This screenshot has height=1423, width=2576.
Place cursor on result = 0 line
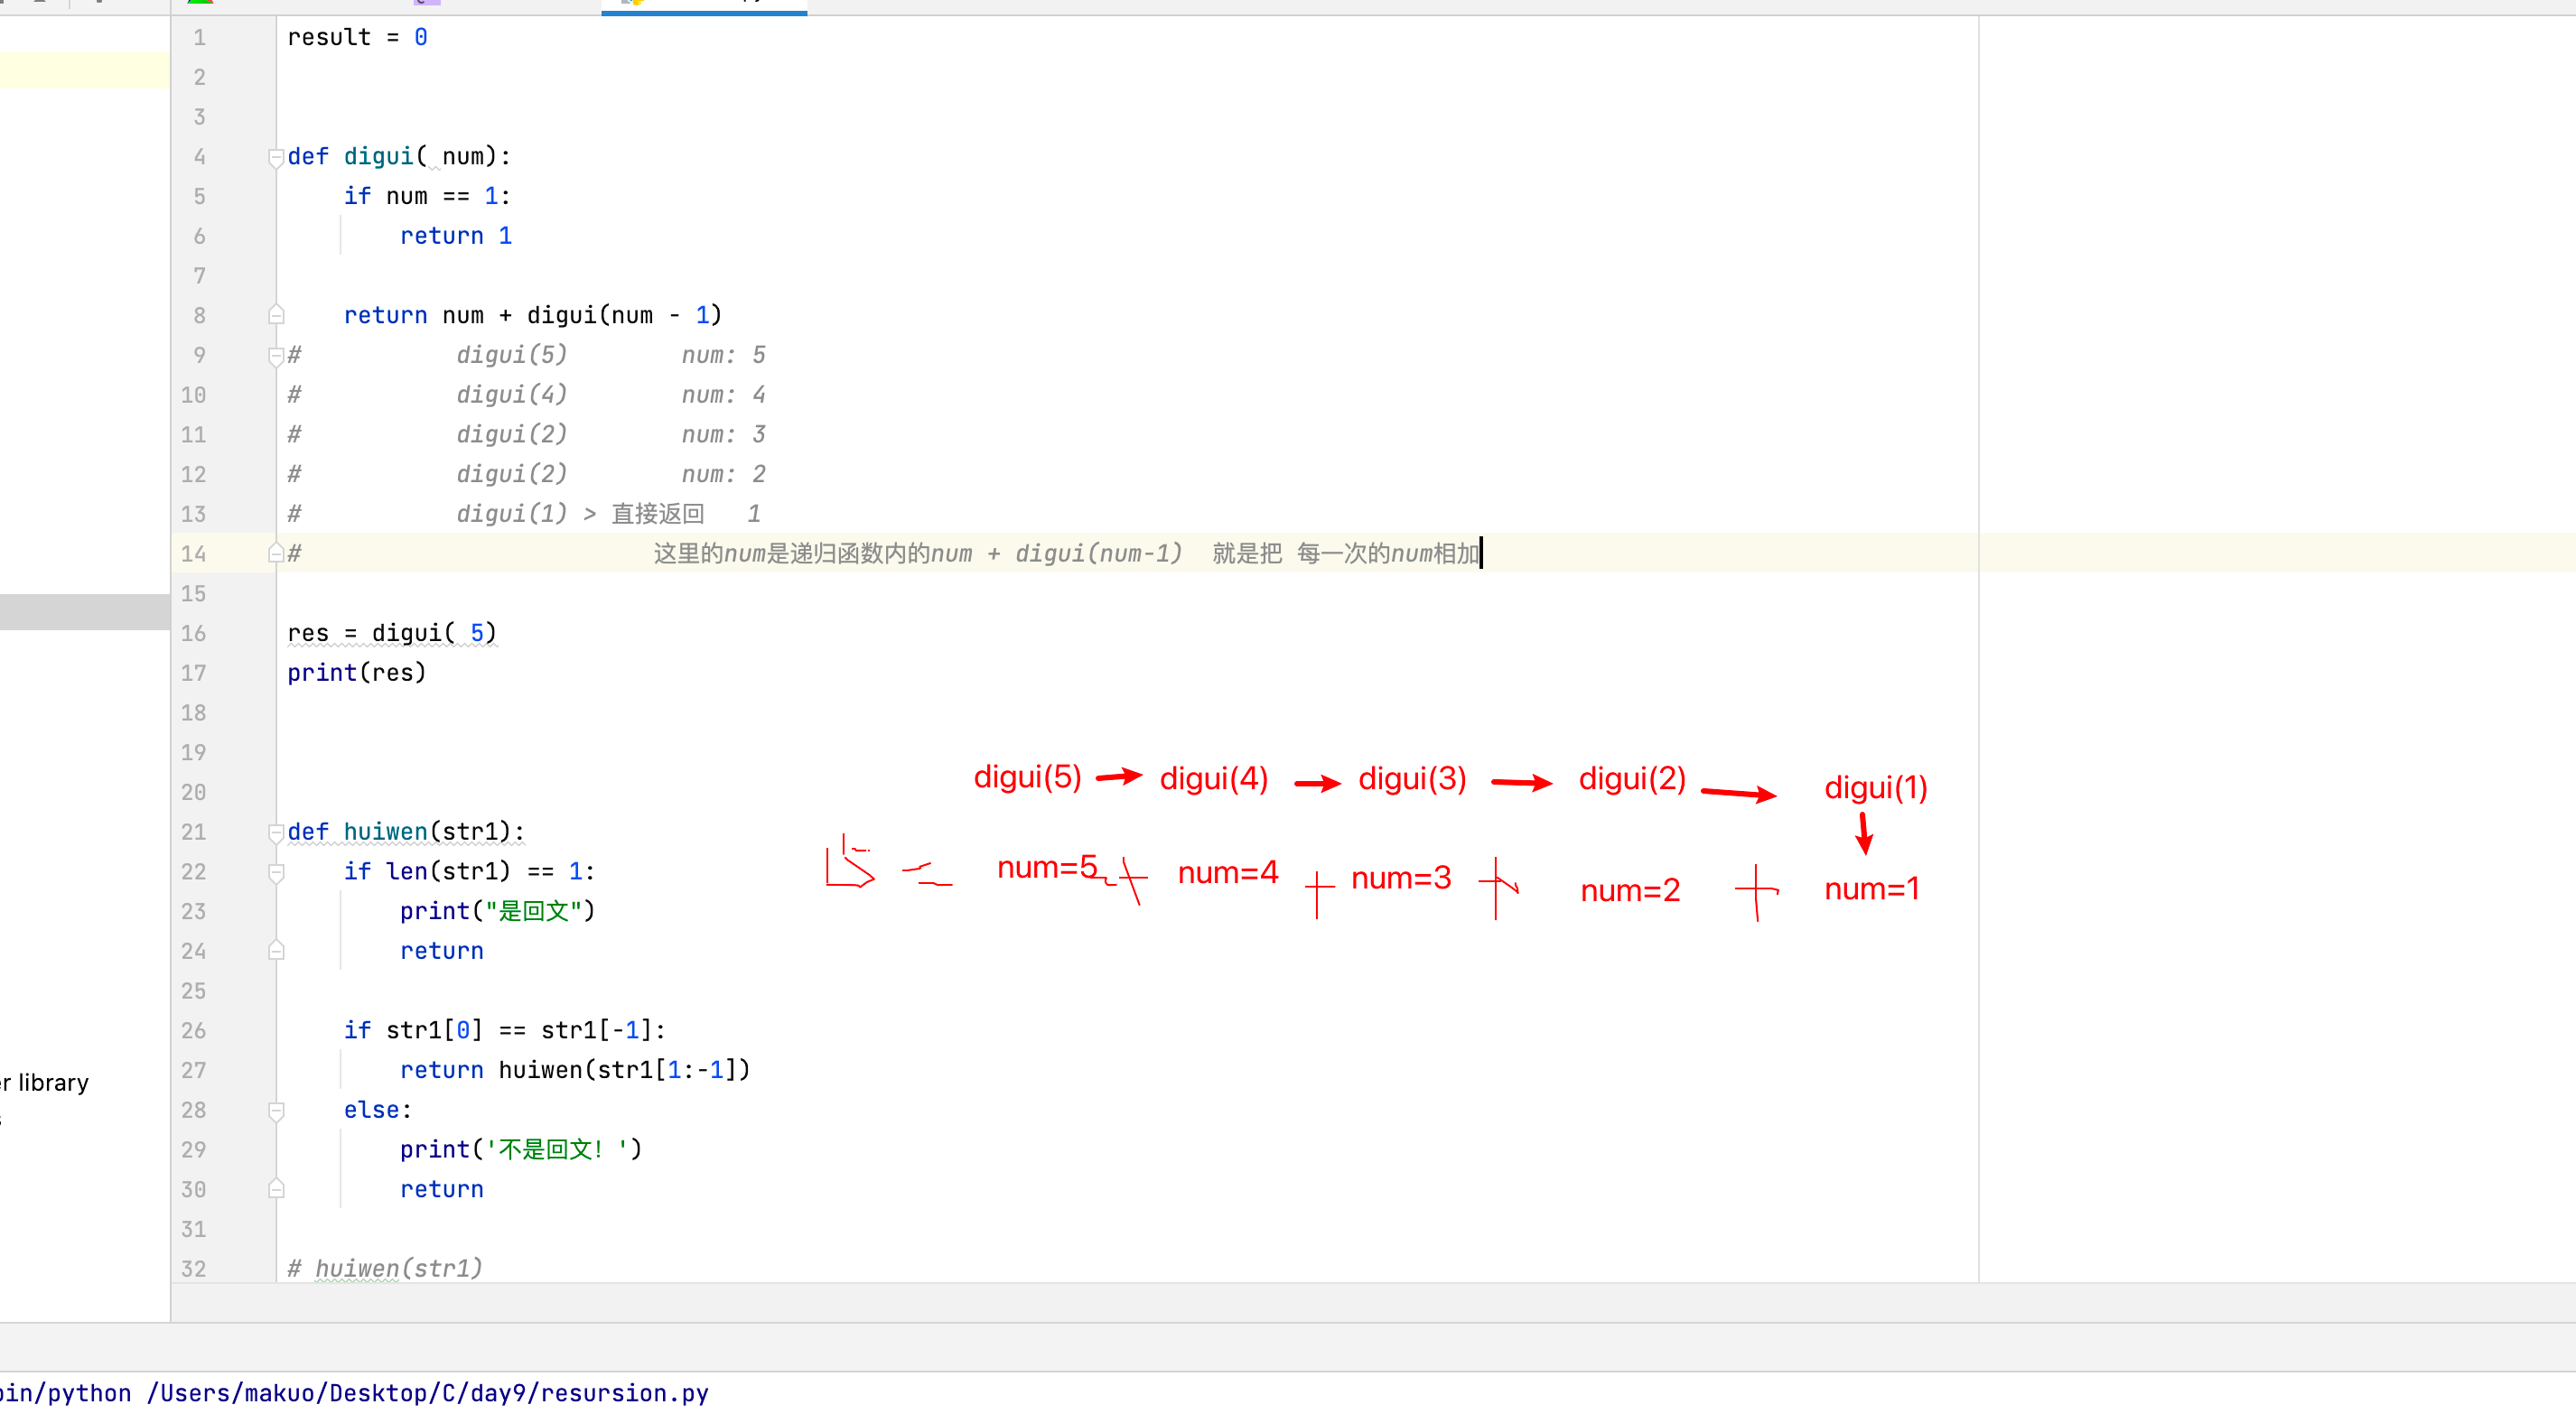(357, 38)
